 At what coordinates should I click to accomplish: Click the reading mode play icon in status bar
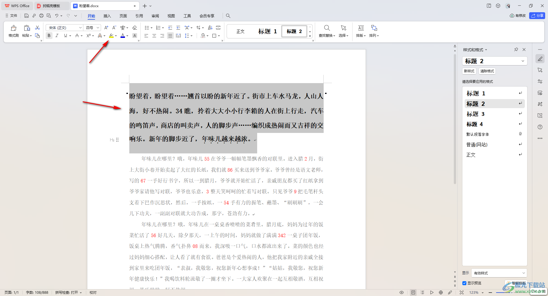point(432,292)
